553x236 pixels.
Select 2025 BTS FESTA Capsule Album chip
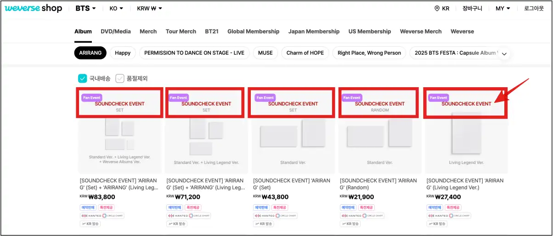(x=453, y=53)
